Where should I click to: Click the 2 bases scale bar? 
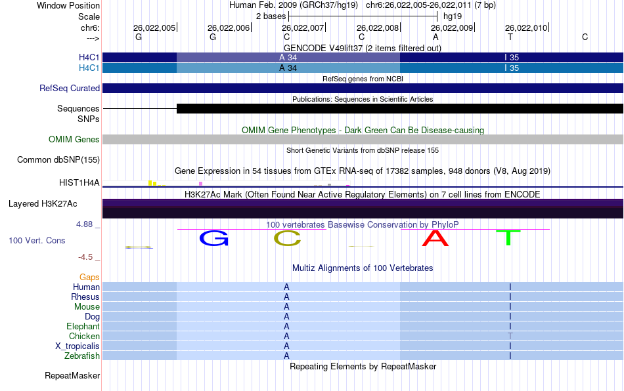(x=363, y=16)
